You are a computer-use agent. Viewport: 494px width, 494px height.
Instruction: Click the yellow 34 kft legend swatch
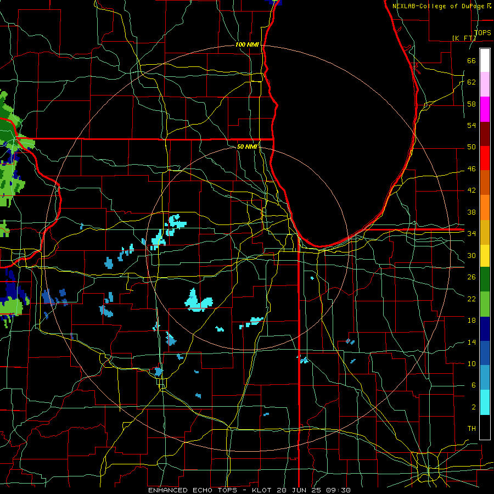tap(485, 255)
